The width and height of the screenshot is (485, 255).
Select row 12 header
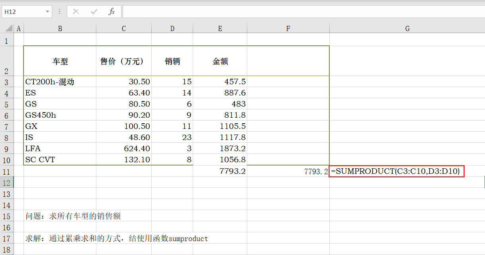(x=7, y=183)
